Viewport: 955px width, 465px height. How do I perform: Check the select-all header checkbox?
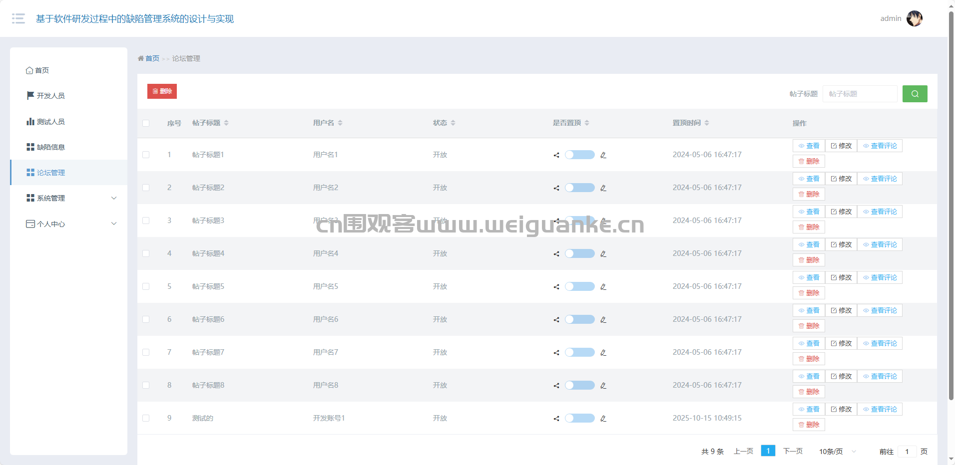click(146, 123)
